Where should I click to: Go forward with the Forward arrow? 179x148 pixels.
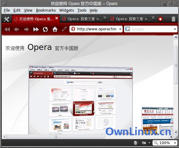pos(27,29)
